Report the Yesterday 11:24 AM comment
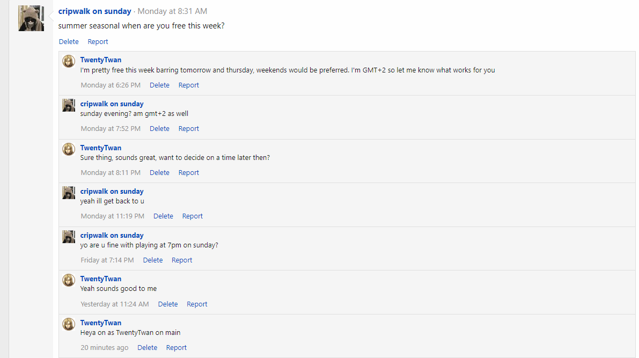Image resolution: width=639 pixels, height=358 pixels. [197, 304]
